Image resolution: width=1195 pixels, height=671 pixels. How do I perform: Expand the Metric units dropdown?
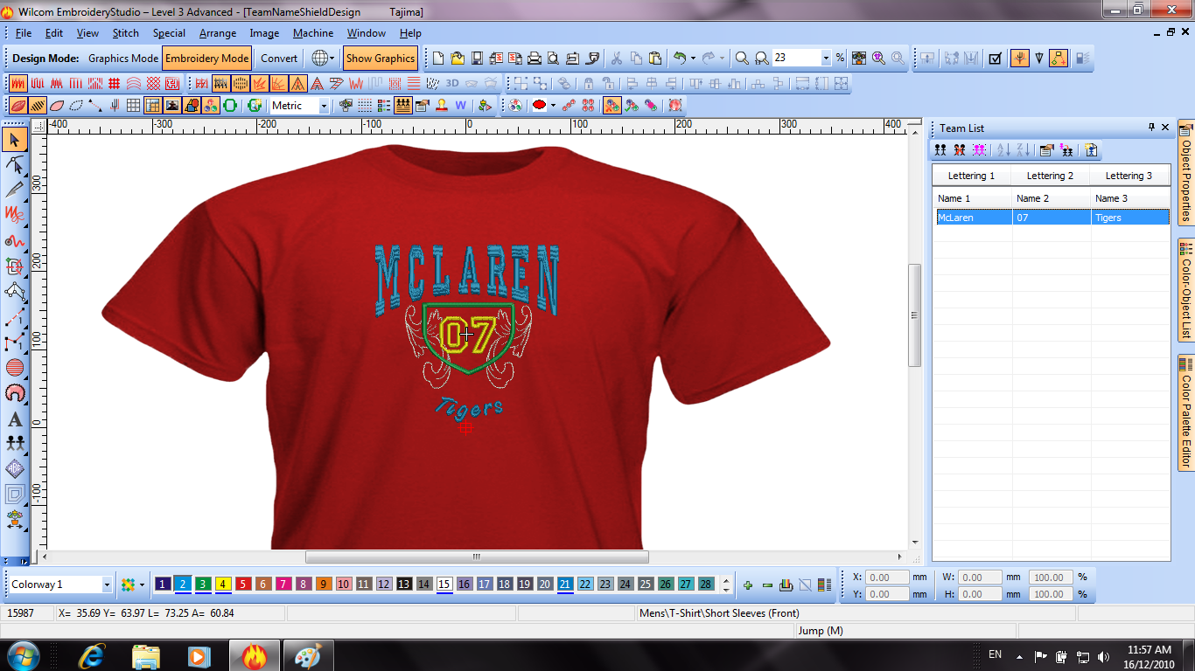pyautogui.click(x=323, y=106)
